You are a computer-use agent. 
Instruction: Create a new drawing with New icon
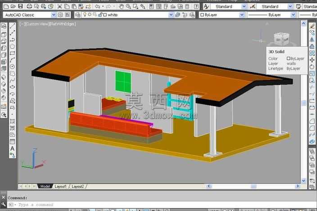click(x=6, y=7)
